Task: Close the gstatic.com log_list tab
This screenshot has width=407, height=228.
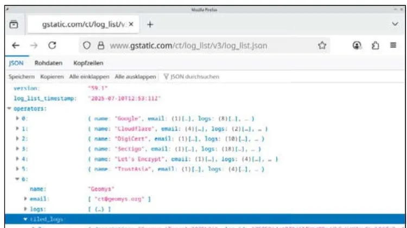Action: [131, 24]
